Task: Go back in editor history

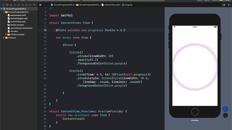Action: point(44,5)
